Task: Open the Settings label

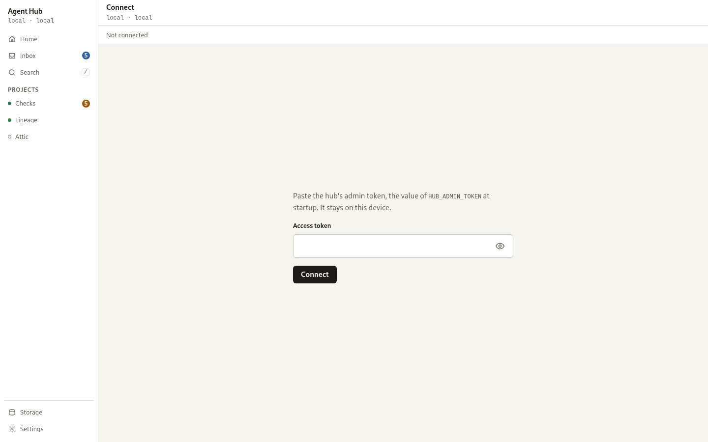Action: (x=31, y=429)
